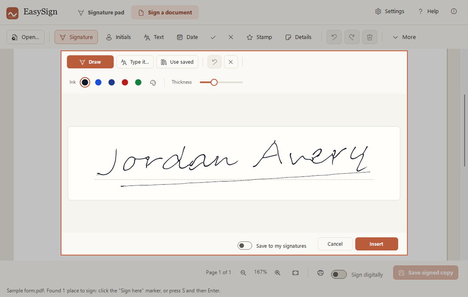Click the EasySign logo icon
Image resolution: width=468 pixels, height=297 pixels.
pyautogui.click(x=12, y=13)
